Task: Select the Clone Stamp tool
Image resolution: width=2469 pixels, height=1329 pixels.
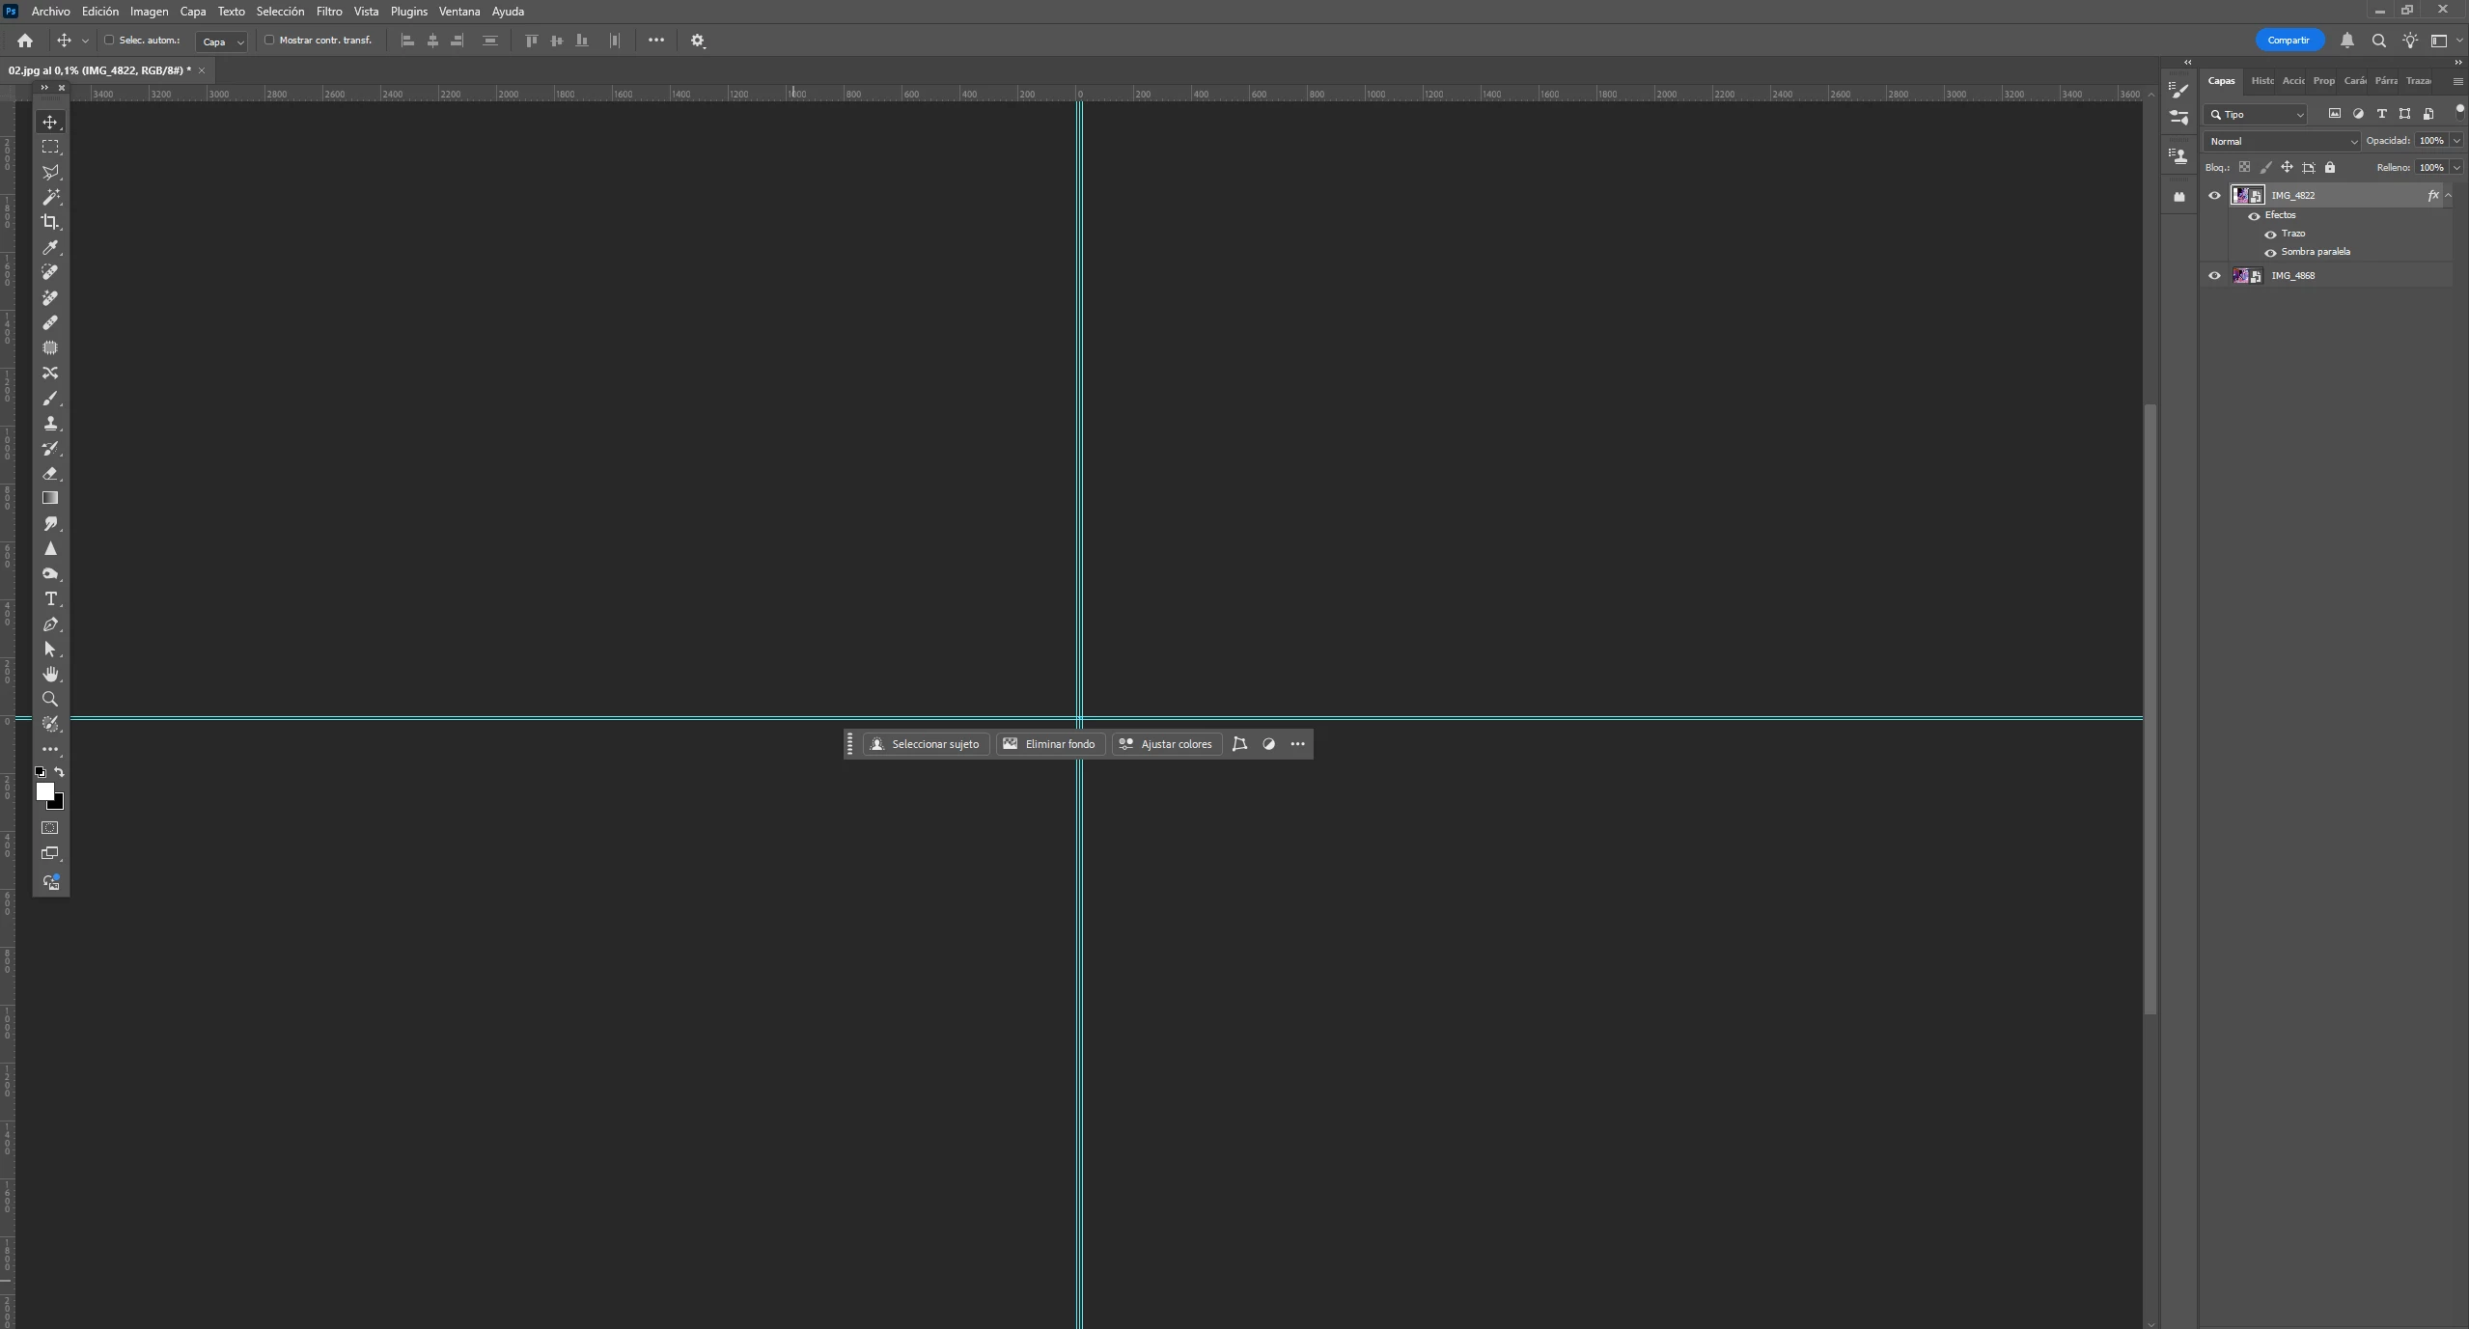Action: pyautogui.click(x=50, y=424)
